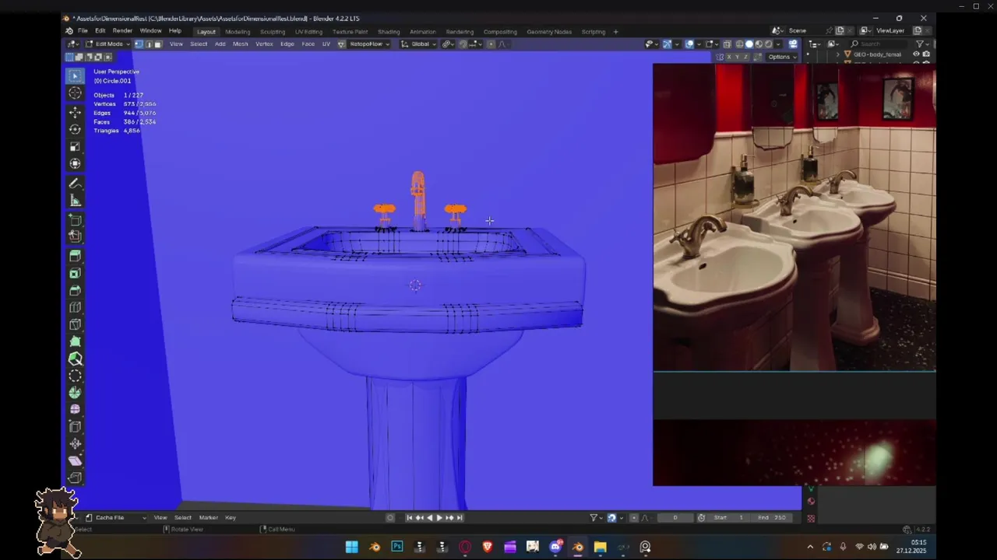
Task: Select the Knife tool
Action: click(75, 324)
